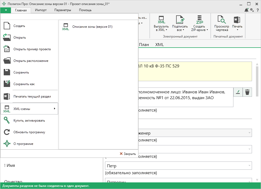The image size is (261, 189).
Task: Open a project via the Открыть icon
Action: (x=7, y=38)
